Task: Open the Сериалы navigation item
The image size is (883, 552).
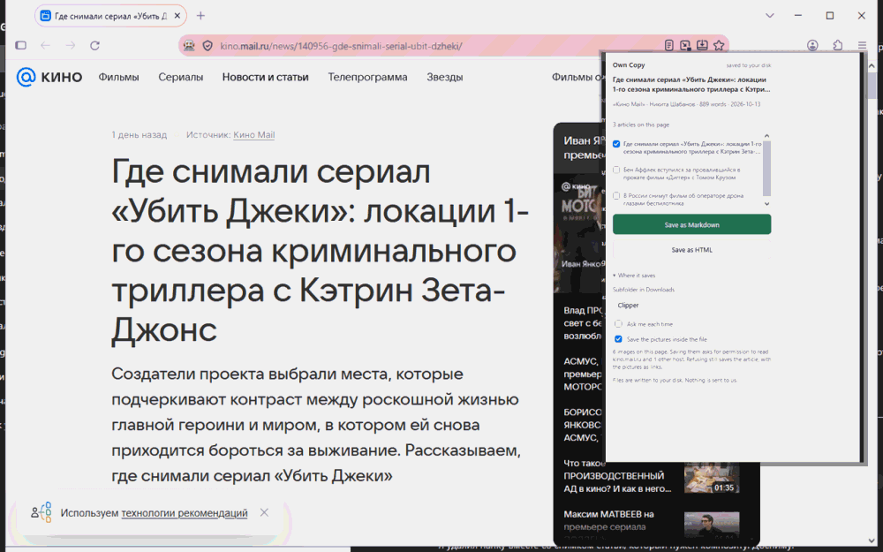Action: coord(180,77)
